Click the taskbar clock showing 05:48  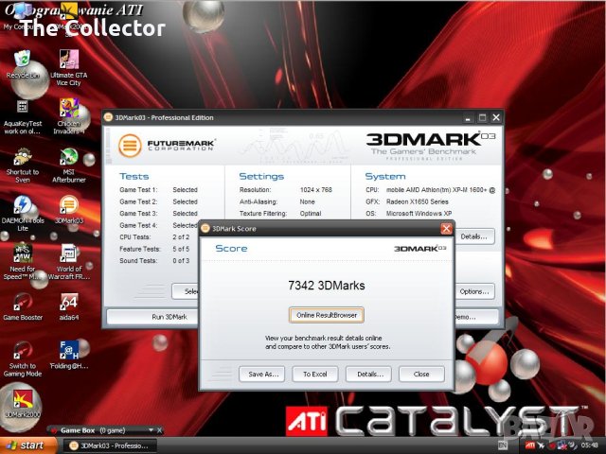click(x=589, y=445)
